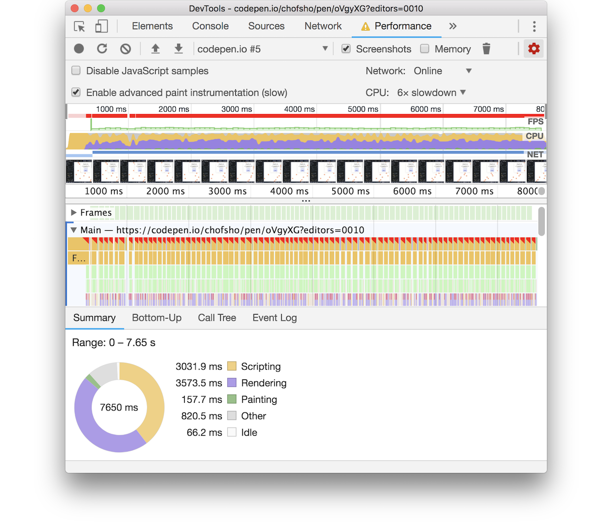This screenshot has width=606, height=527.
Task: Enable the Memory checkbox
Action: click(x=425, y=48)
